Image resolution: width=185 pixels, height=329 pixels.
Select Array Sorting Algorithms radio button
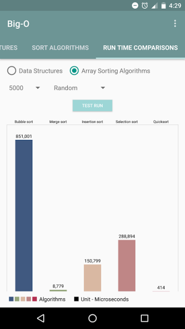pyautogui.click(x=74, y=71)
